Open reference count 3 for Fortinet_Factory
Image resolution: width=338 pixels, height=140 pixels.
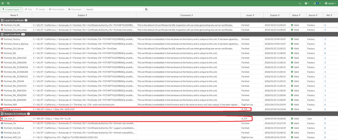tap(325, 39)
